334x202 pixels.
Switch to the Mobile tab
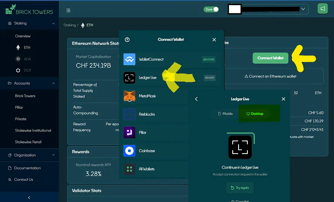tap(225, 114)
